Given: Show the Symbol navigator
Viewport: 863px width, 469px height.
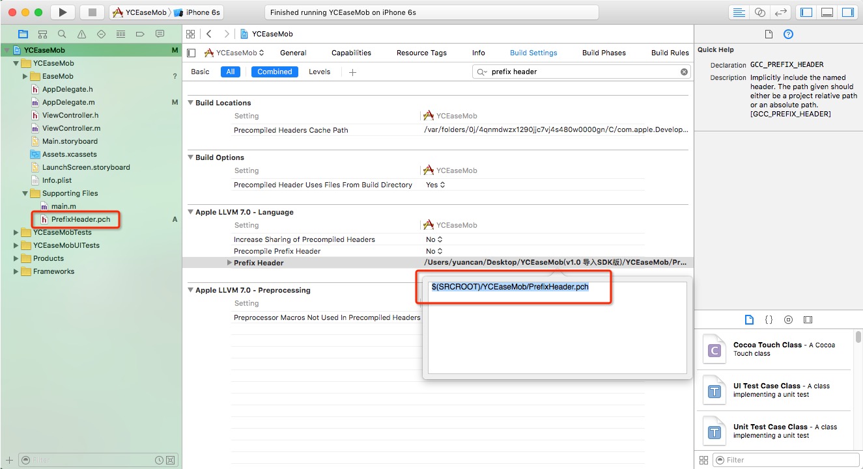Looking at the screenshot, I should tap(43, 34).
